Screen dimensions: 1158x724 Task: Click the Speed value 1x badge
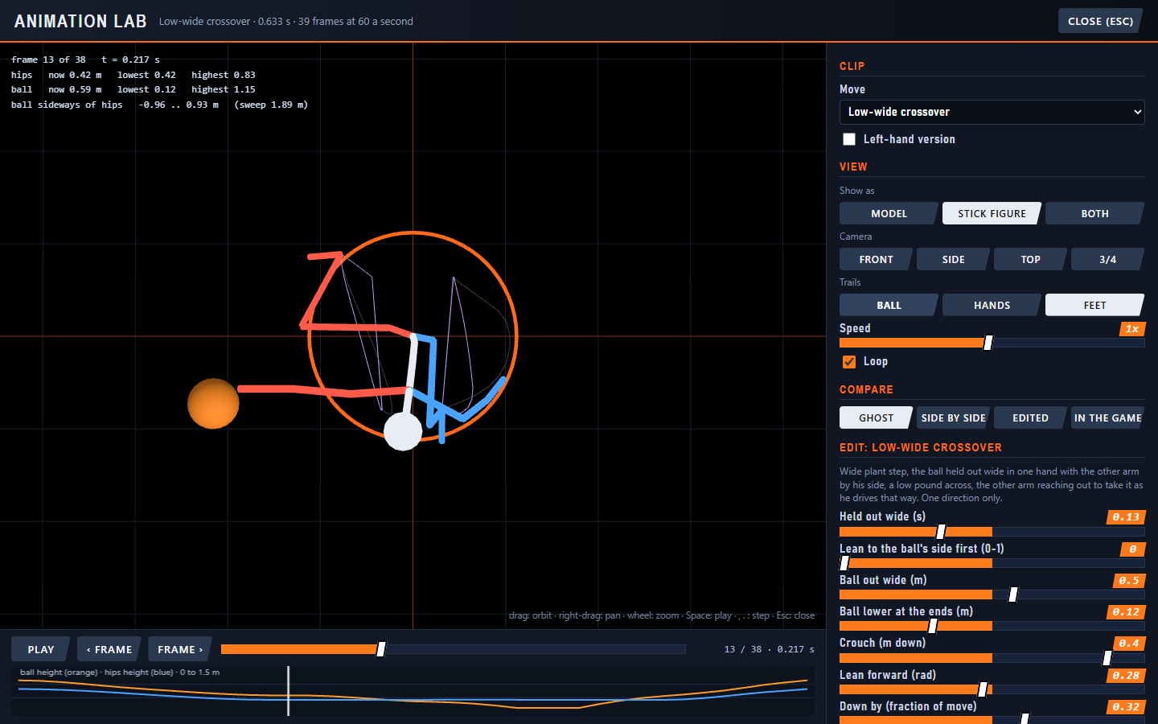point(1131,328)
